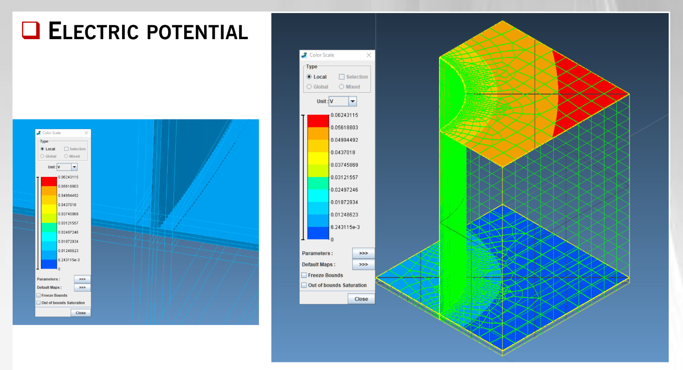This screenshot has width=683, height=370.
Task: Click the app icon in the smaller Color Scale title bar
Action: click(39, 133)
